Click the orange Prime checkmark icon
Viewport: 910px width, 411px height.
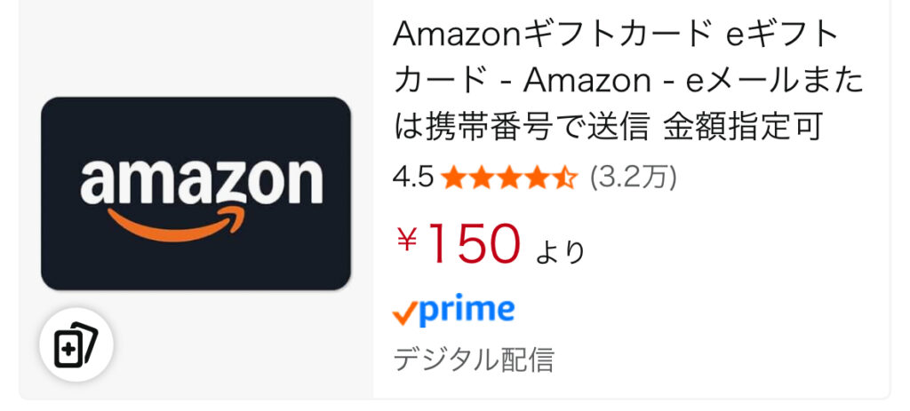(405, 312)
